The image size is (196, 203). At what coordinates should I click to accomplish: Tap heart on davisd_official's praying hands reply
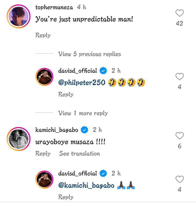click(179, 179)
